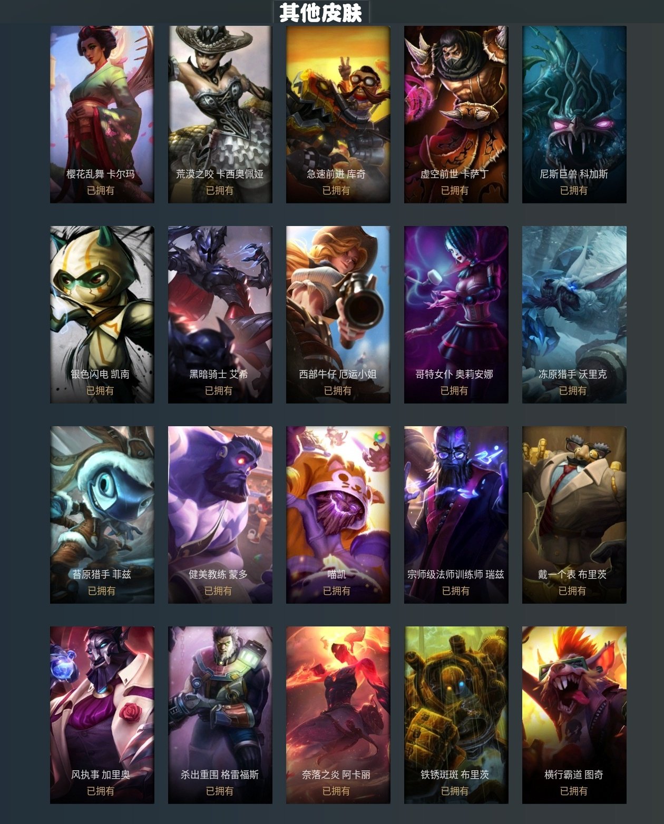Select the 健美教练 蒙多 skin
This screenshot has width=664, height=824.
(x=220, y=515)
